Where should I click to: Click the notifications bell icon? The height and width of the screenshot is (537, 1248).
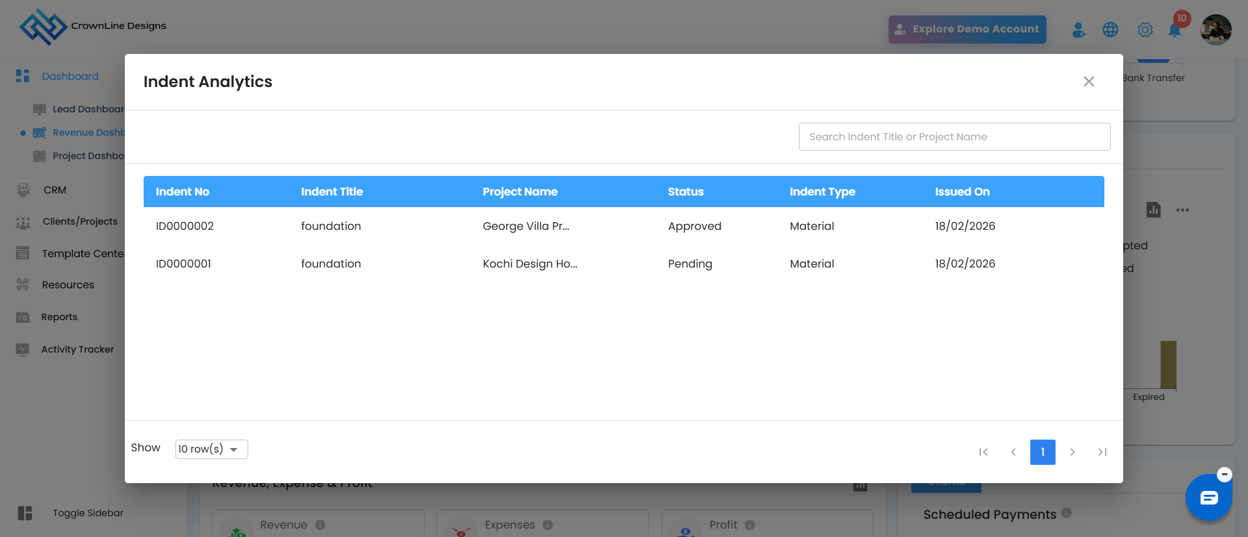coord(1175,30)
